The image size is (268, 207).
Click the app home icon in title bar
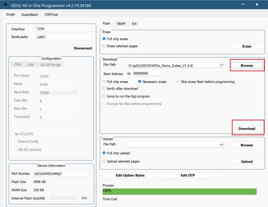5,5
